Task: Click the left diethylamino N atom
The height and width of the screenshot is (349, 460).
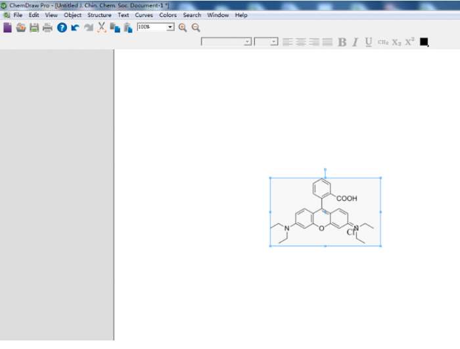Action: coord(287,228)
